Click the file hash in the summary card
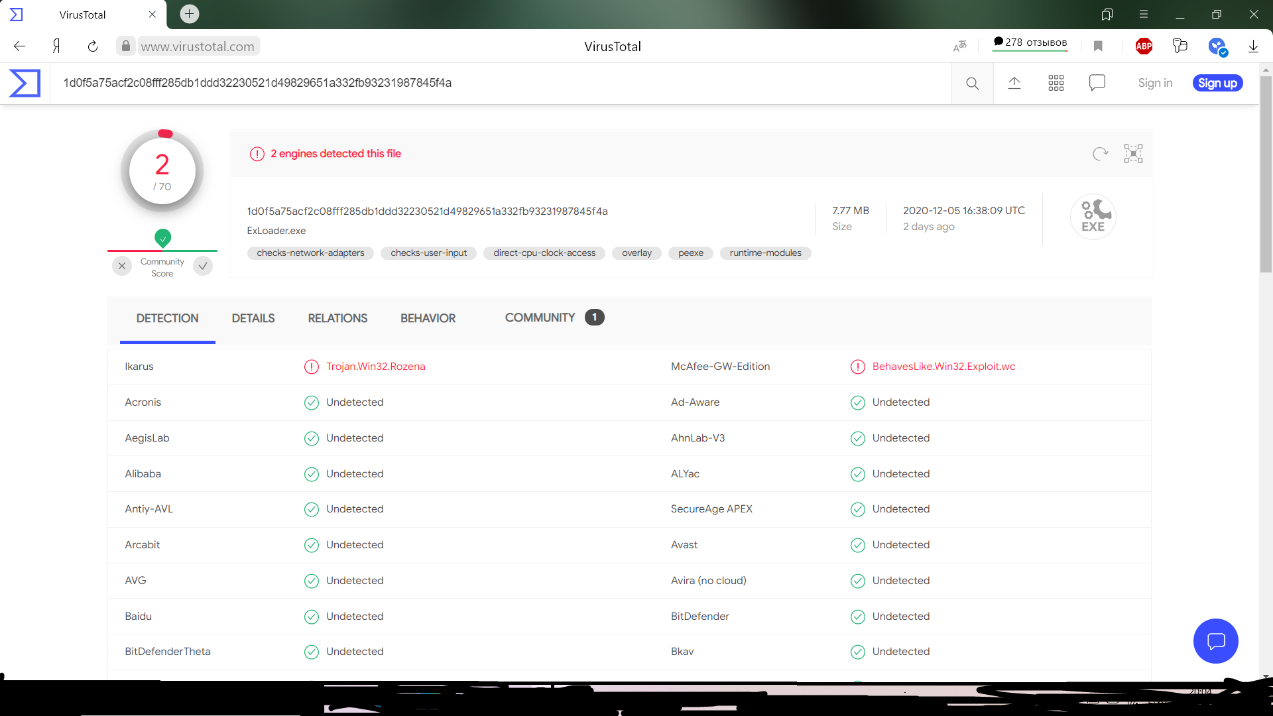 [427, 211]
